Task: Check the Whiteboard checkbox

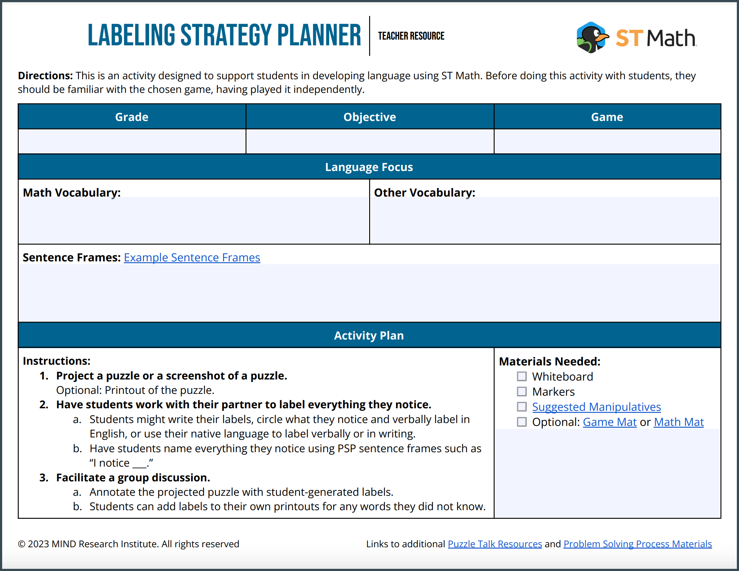Action: click(x=522, y=376)
